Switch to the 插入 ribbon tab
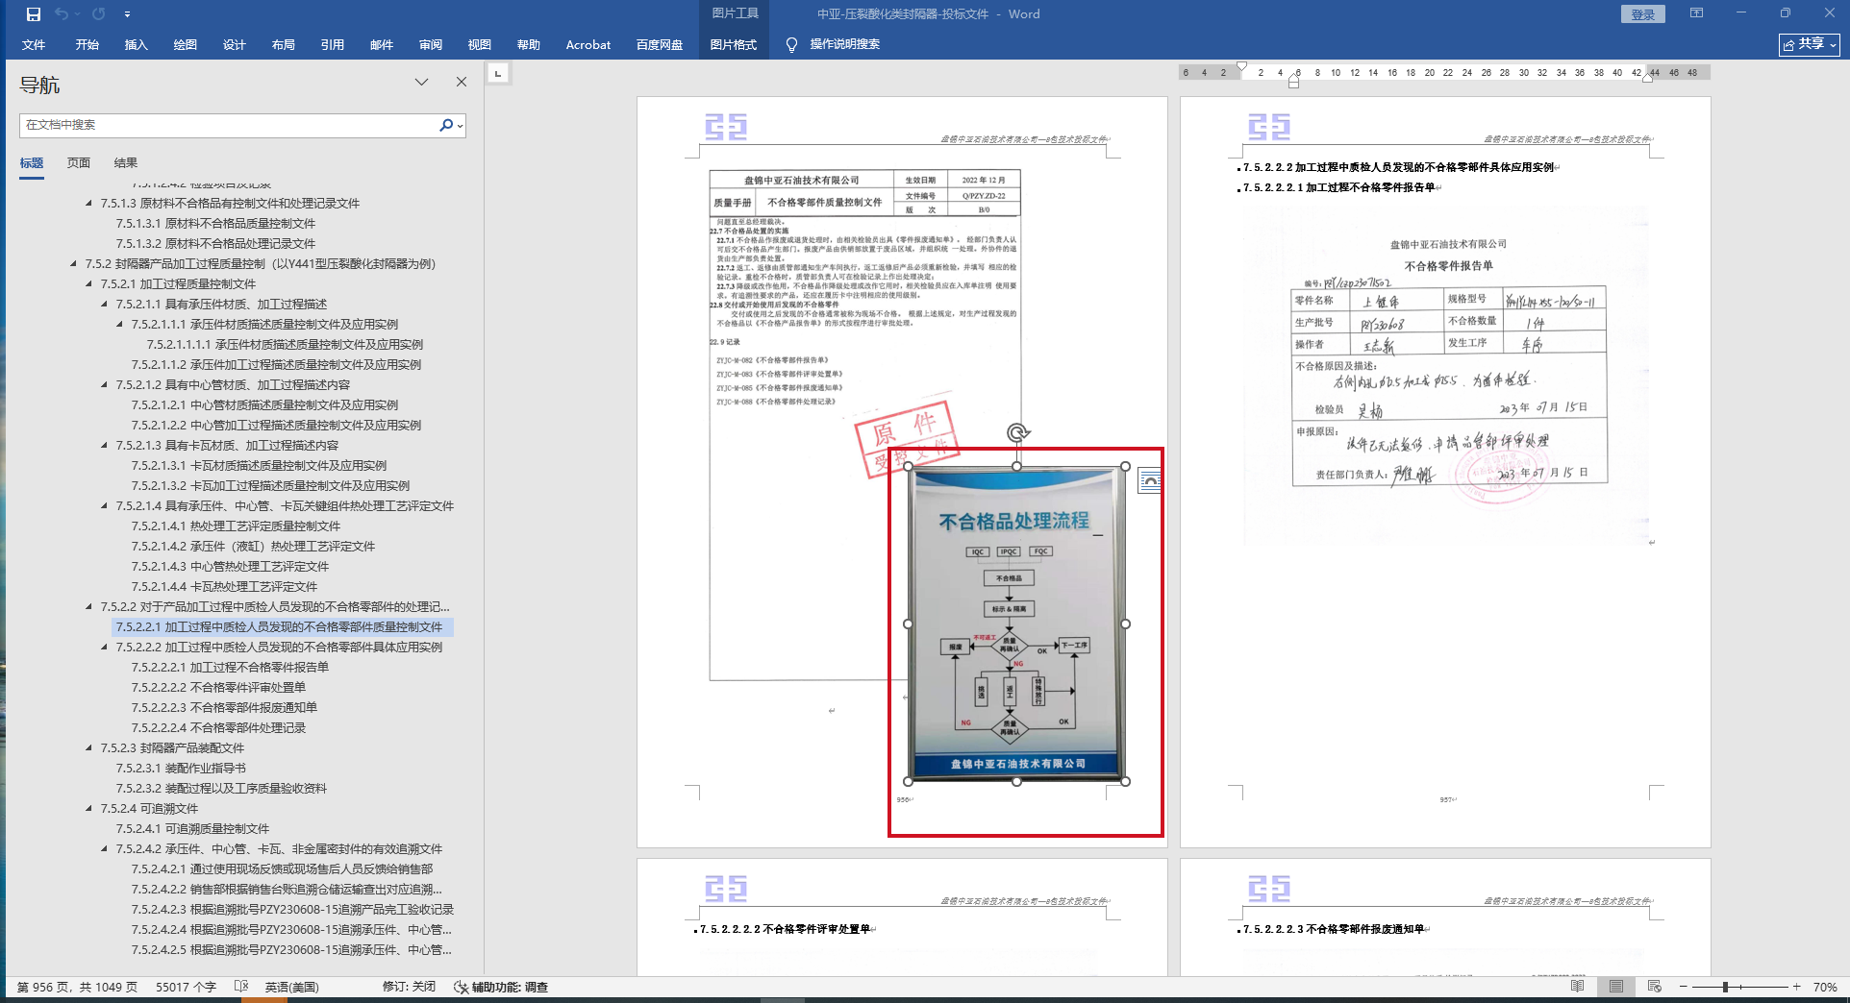 pyautogui.click(x=137, y=44)
